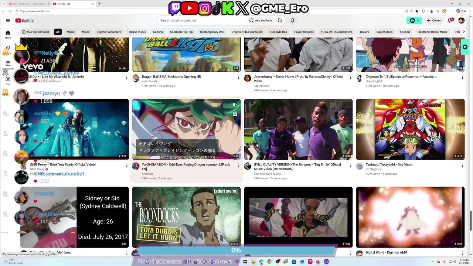Open Subscriptions in the sidebar
Viewport: 473px width, 266px height.
click(8, 65)
